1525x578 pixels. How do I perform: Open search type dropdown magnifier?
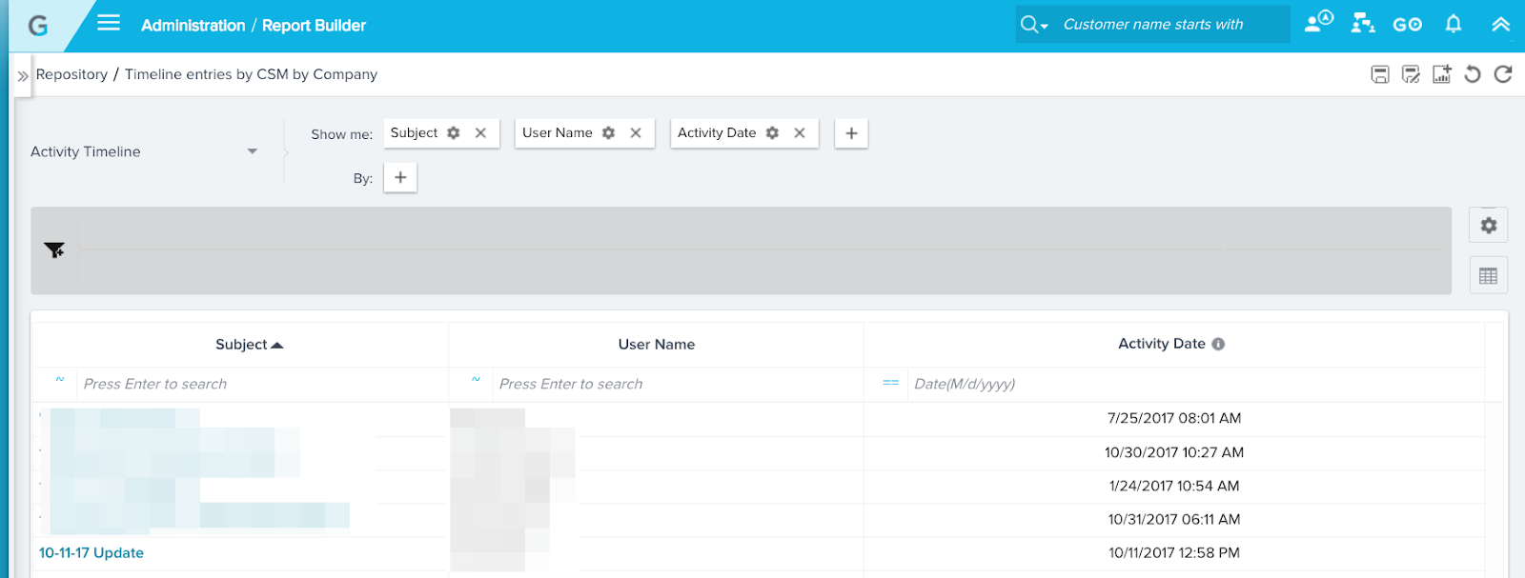1033,25
